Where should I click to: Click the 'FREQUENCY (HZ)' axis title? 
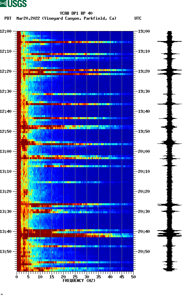(x=79, y=281)
